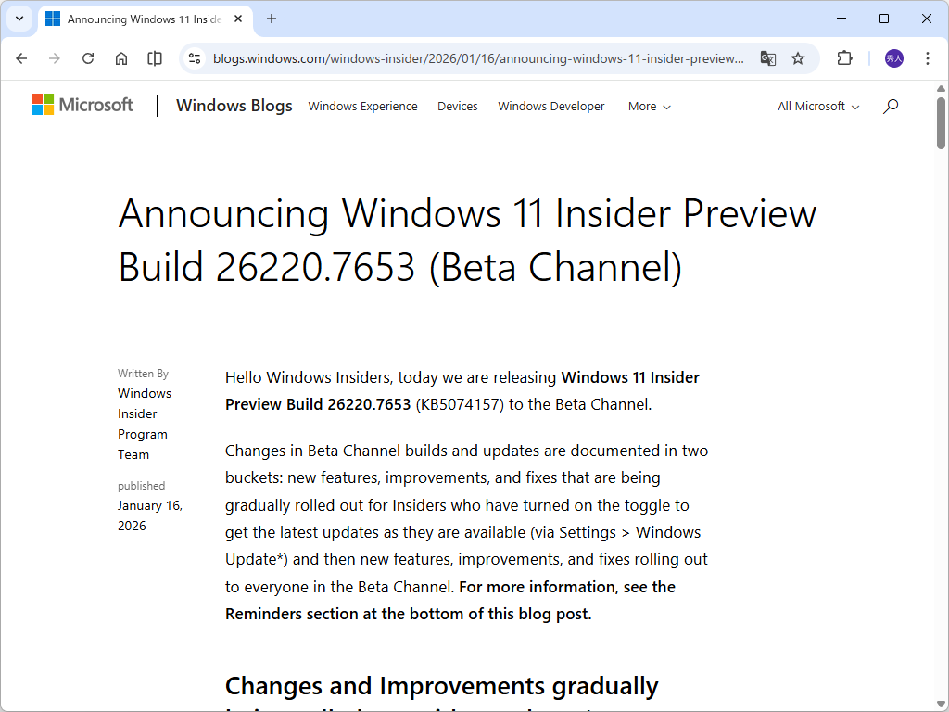Click the Windows Insider Program Team author link

(145, 424)
